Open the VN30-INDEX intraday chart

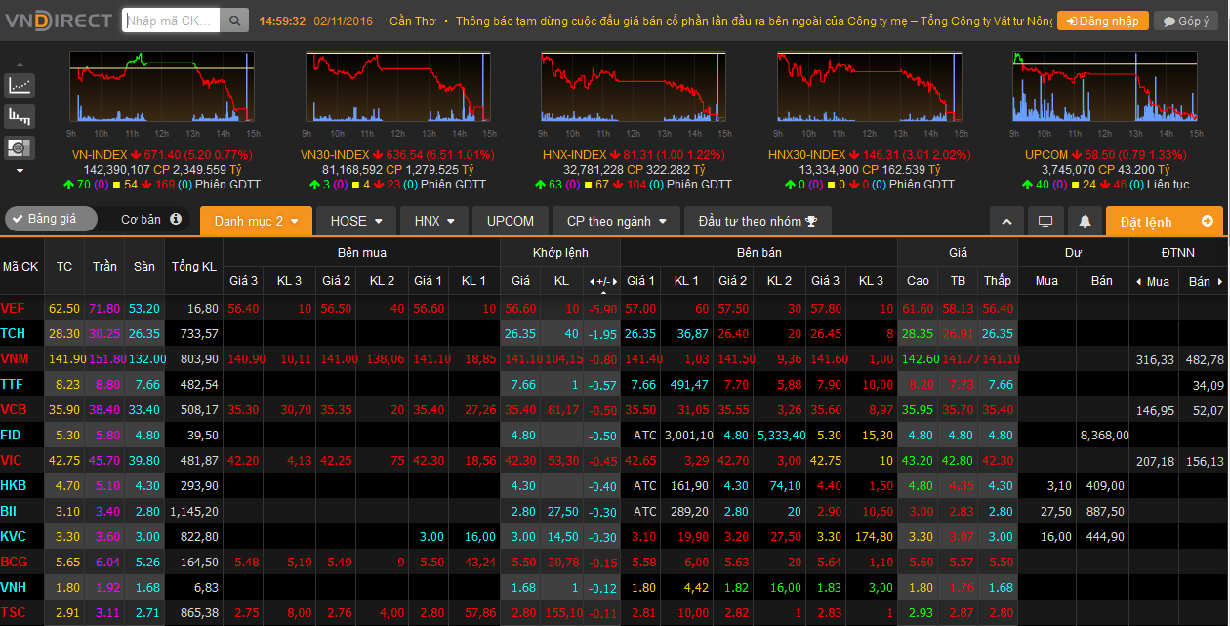click(397, 88)
